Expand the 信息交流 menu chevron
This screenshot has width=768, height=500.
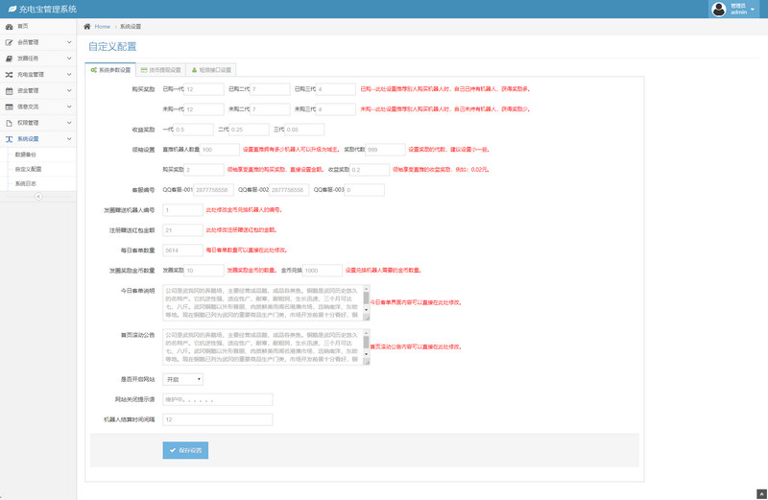tap(69, 107)
